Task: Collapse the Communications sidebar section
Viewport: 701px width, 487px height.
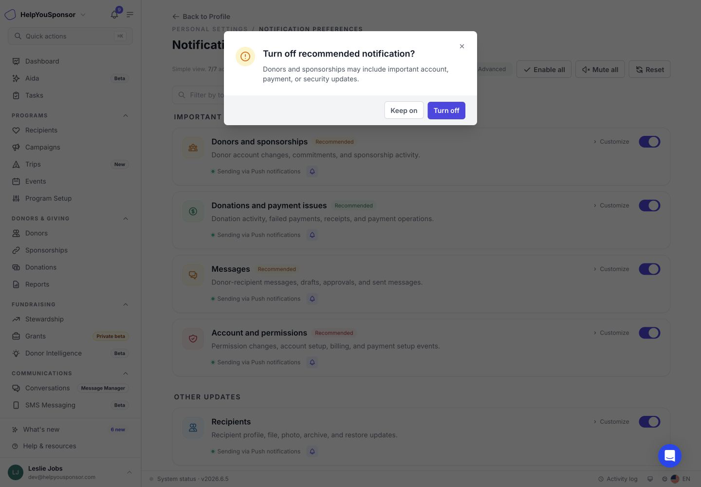Action: tap(126, 374)
